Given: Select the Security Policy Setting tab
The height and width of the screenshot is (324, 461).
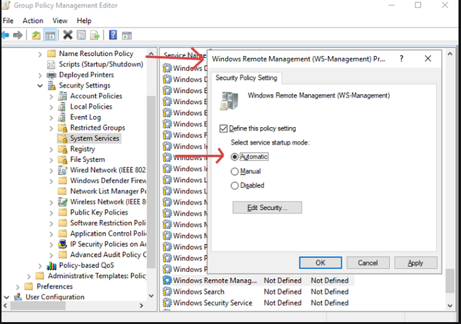Looking at the screenshot, I should pyautogui.click(x=246, y=78).
